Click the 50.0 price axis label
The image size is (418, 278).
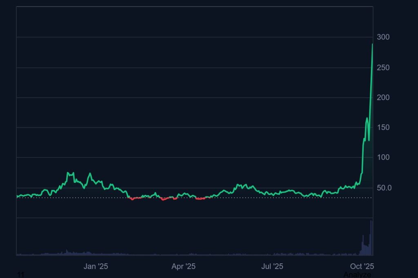(384, 188)
